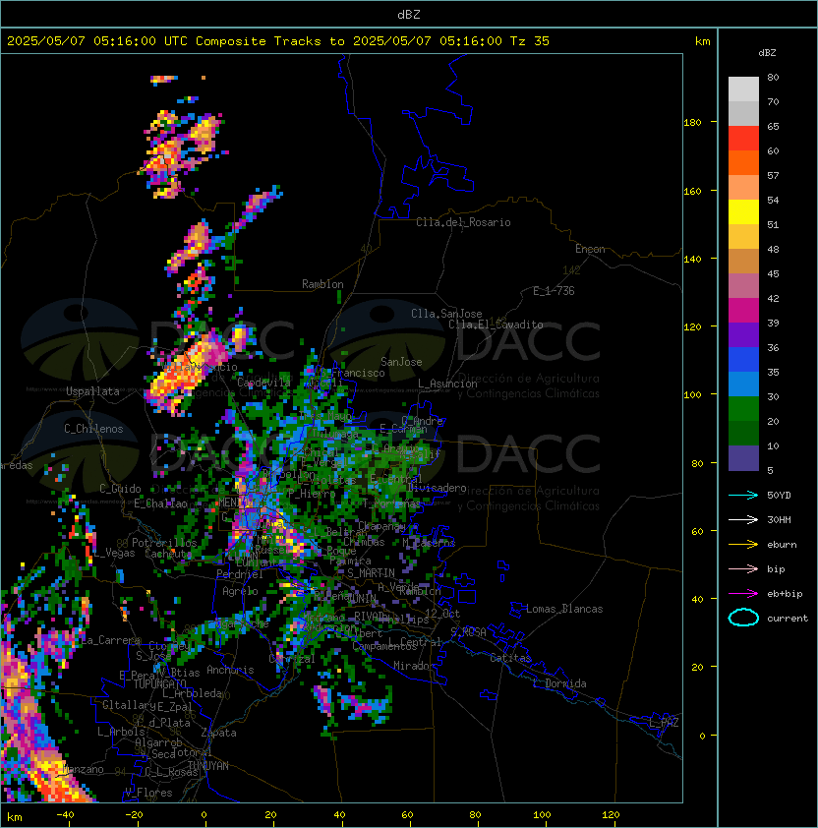Click the dBZ heading above the color scale
The height and width of the screenshot is (828, 818).
coord(767,53)
